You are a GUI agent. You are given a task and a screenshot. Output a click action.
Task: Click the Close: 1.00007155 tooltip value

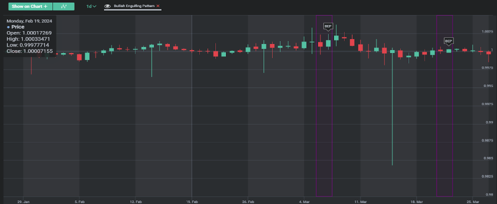point(30,51)
